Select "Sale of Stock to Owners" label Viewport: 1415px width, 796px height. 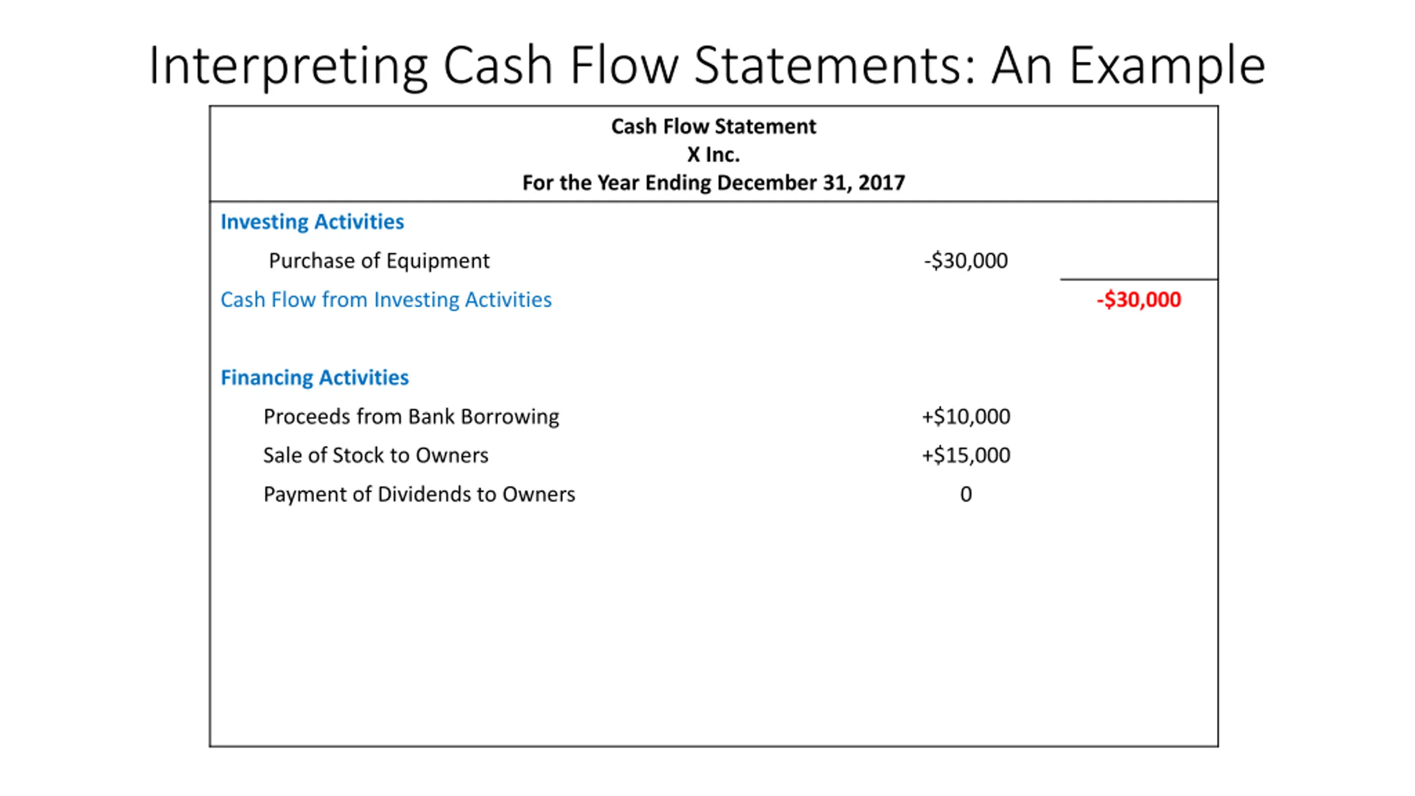pos(376,455)
